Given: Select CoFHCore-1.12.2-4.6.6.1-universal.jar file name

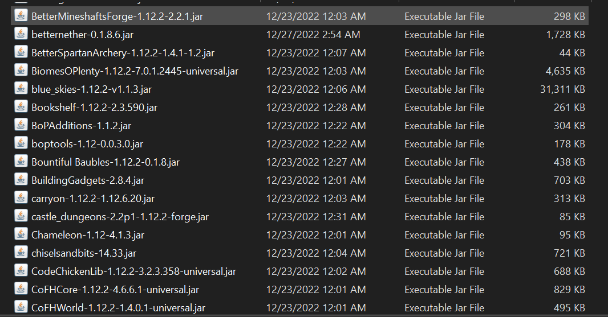Looking at the screenshot, I should click(115, 289).
